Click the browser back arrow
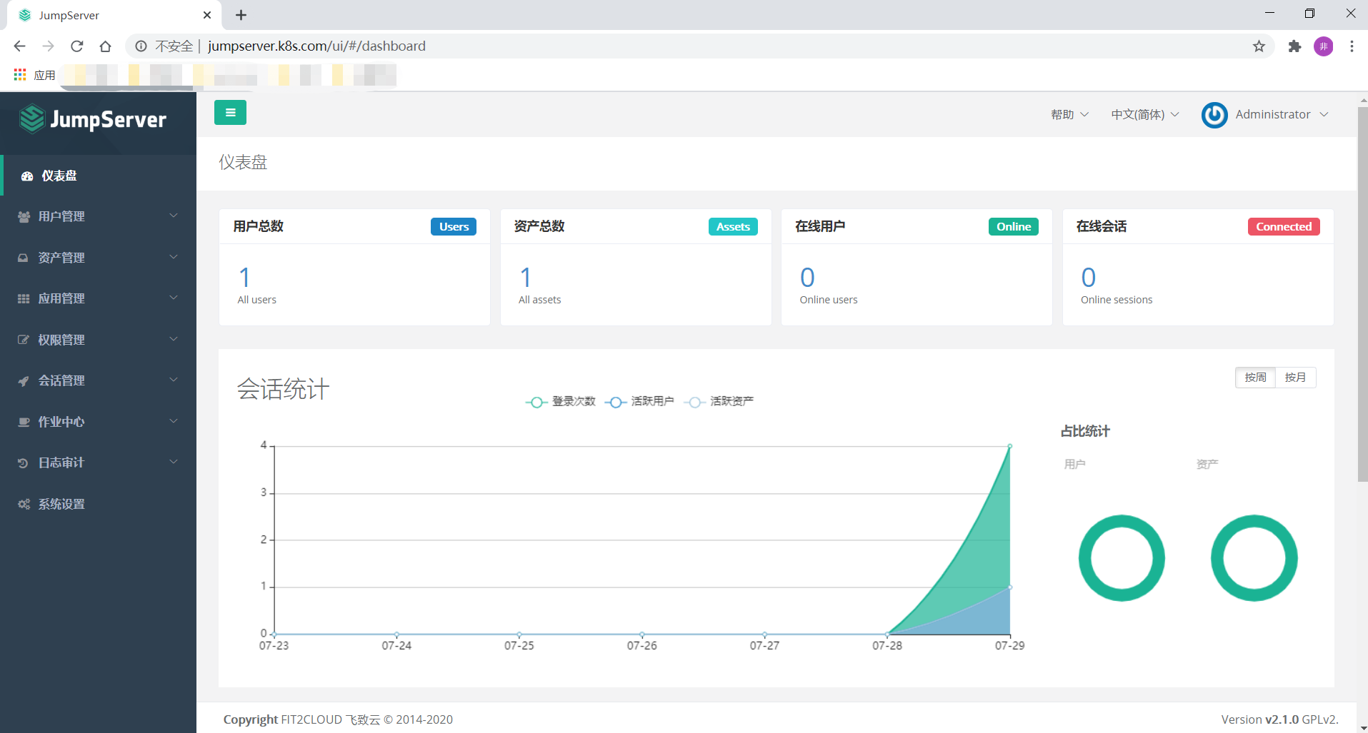 [x=19, y=46]
